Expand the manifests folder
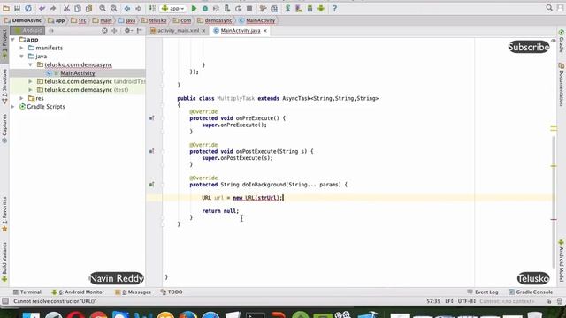This screenshot has height=318, width=566. [21, 48]
